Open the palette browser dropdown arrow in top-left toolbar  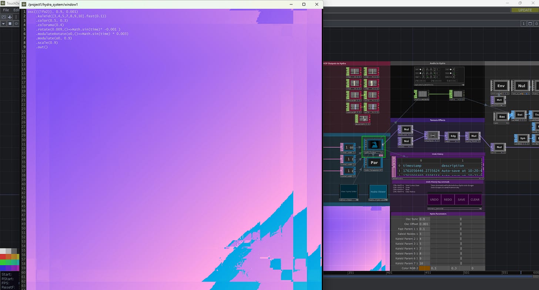pyautogui.click(x=3, y=23)
